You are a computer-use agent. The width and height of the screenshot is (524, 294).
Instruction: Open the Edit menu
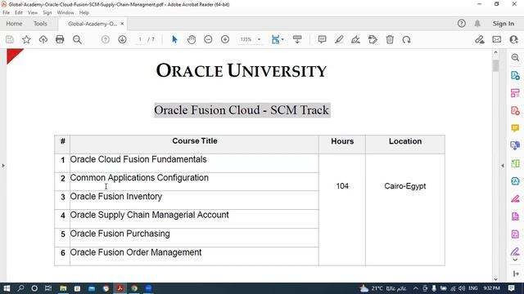click(x=19, y=13)
